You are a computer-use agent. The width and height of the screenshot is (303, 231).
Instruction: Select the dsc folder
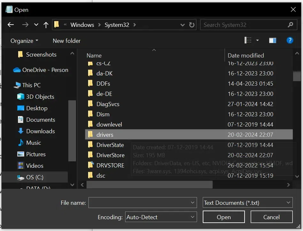click(189, 175)
